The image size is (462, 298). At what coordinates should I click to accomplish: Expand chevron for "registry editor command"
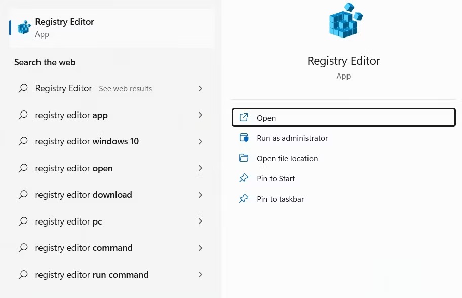click(x=201, y=248)
